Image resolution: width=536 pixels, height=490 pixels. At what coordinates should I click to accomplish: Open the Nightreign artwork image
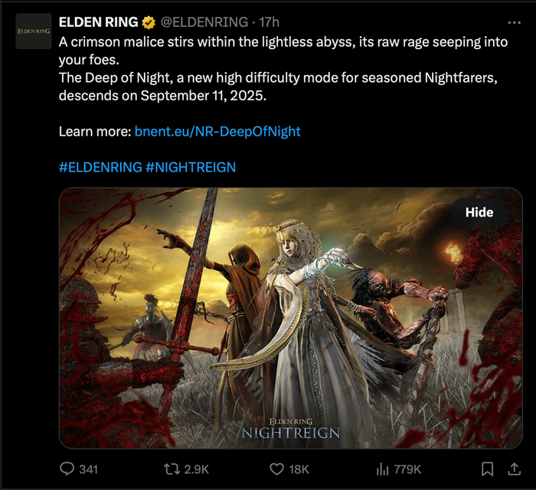pyautogui.click(x=291, y=318)
